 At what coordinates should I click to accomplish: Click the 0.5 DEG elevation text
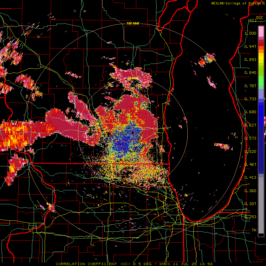tap(142, 264)
